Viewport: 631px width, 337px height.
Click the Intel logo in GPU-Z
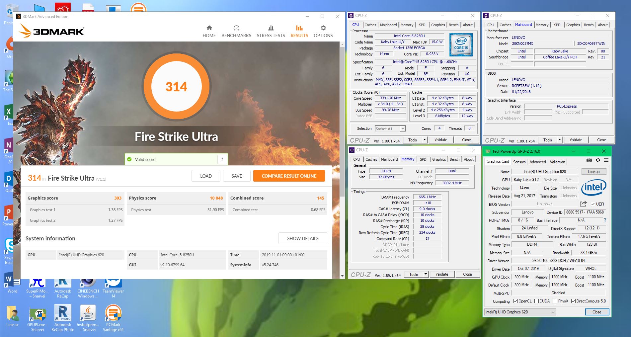point(594,188)
